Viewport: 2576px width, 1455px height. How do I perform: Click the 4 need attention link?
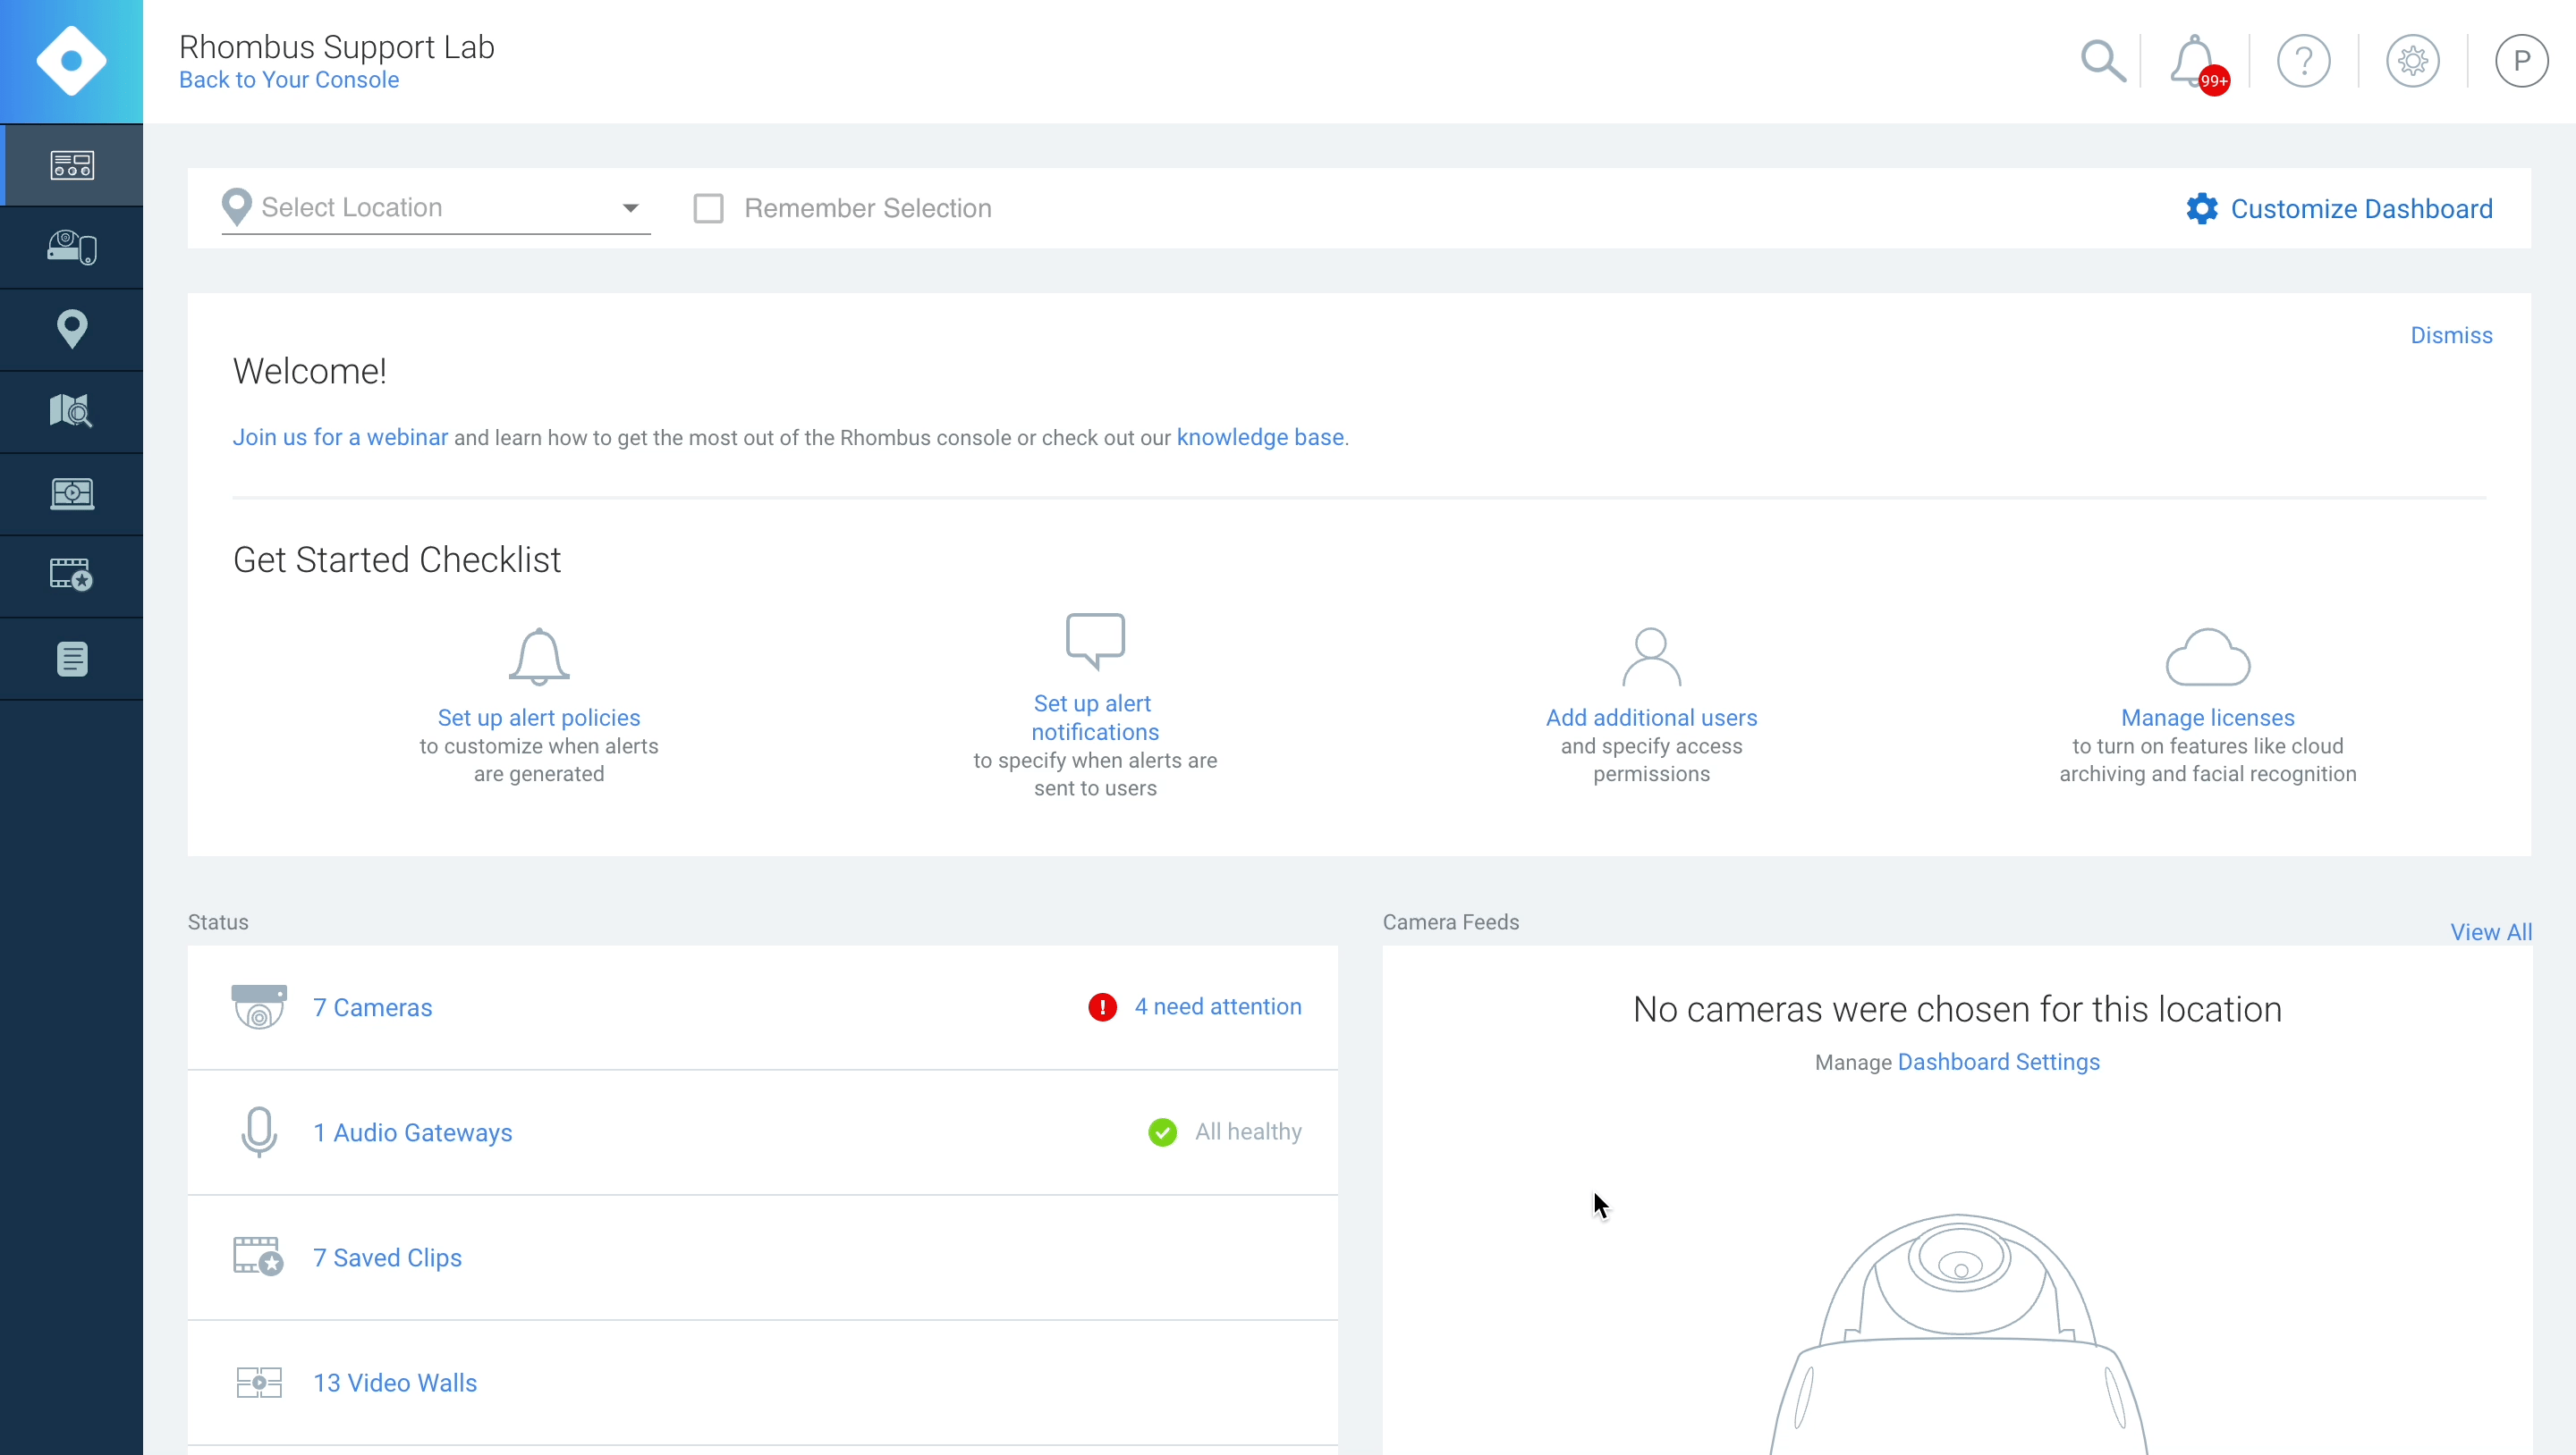click(1217, 1006)
